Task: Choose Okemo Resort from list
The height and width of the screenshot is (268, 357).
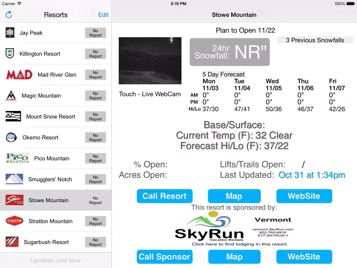Action: click(x=56, y=137)
